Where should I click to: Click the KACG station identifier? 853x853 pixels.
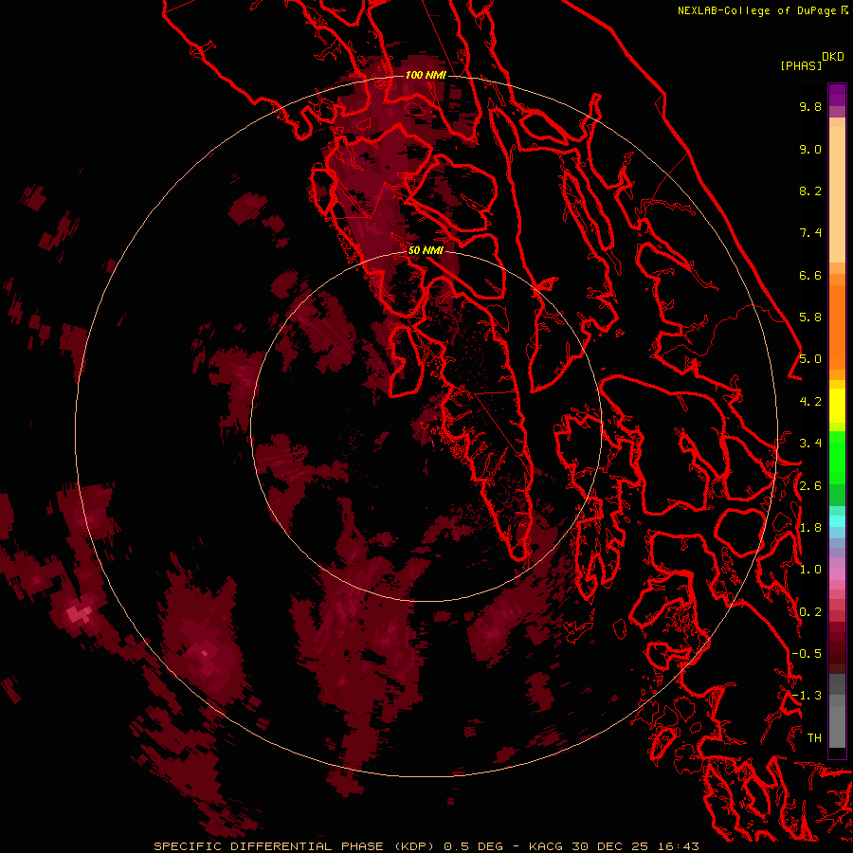pyautogui.click(x=545, y=846)
